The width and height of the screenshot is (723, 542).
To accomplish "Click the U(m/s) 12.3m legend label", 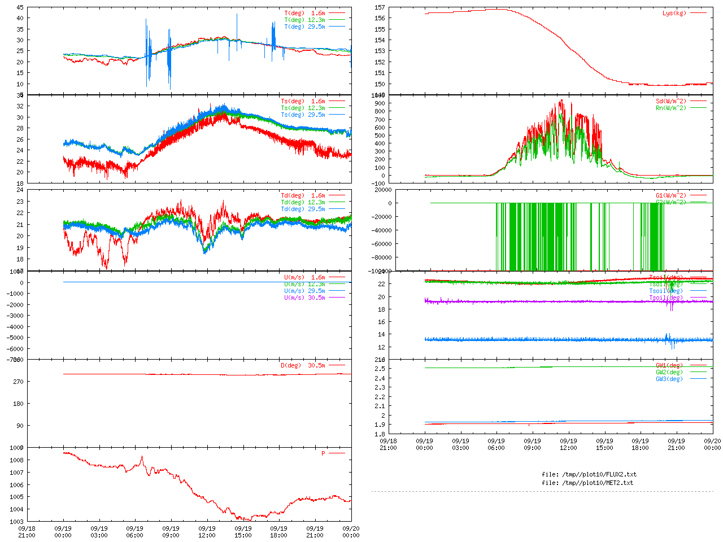I will tap(304, 284).
